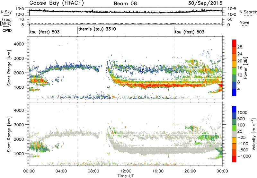
Task: Click the 'Freq. [MHz]' axis label
Action: [6, 22]
